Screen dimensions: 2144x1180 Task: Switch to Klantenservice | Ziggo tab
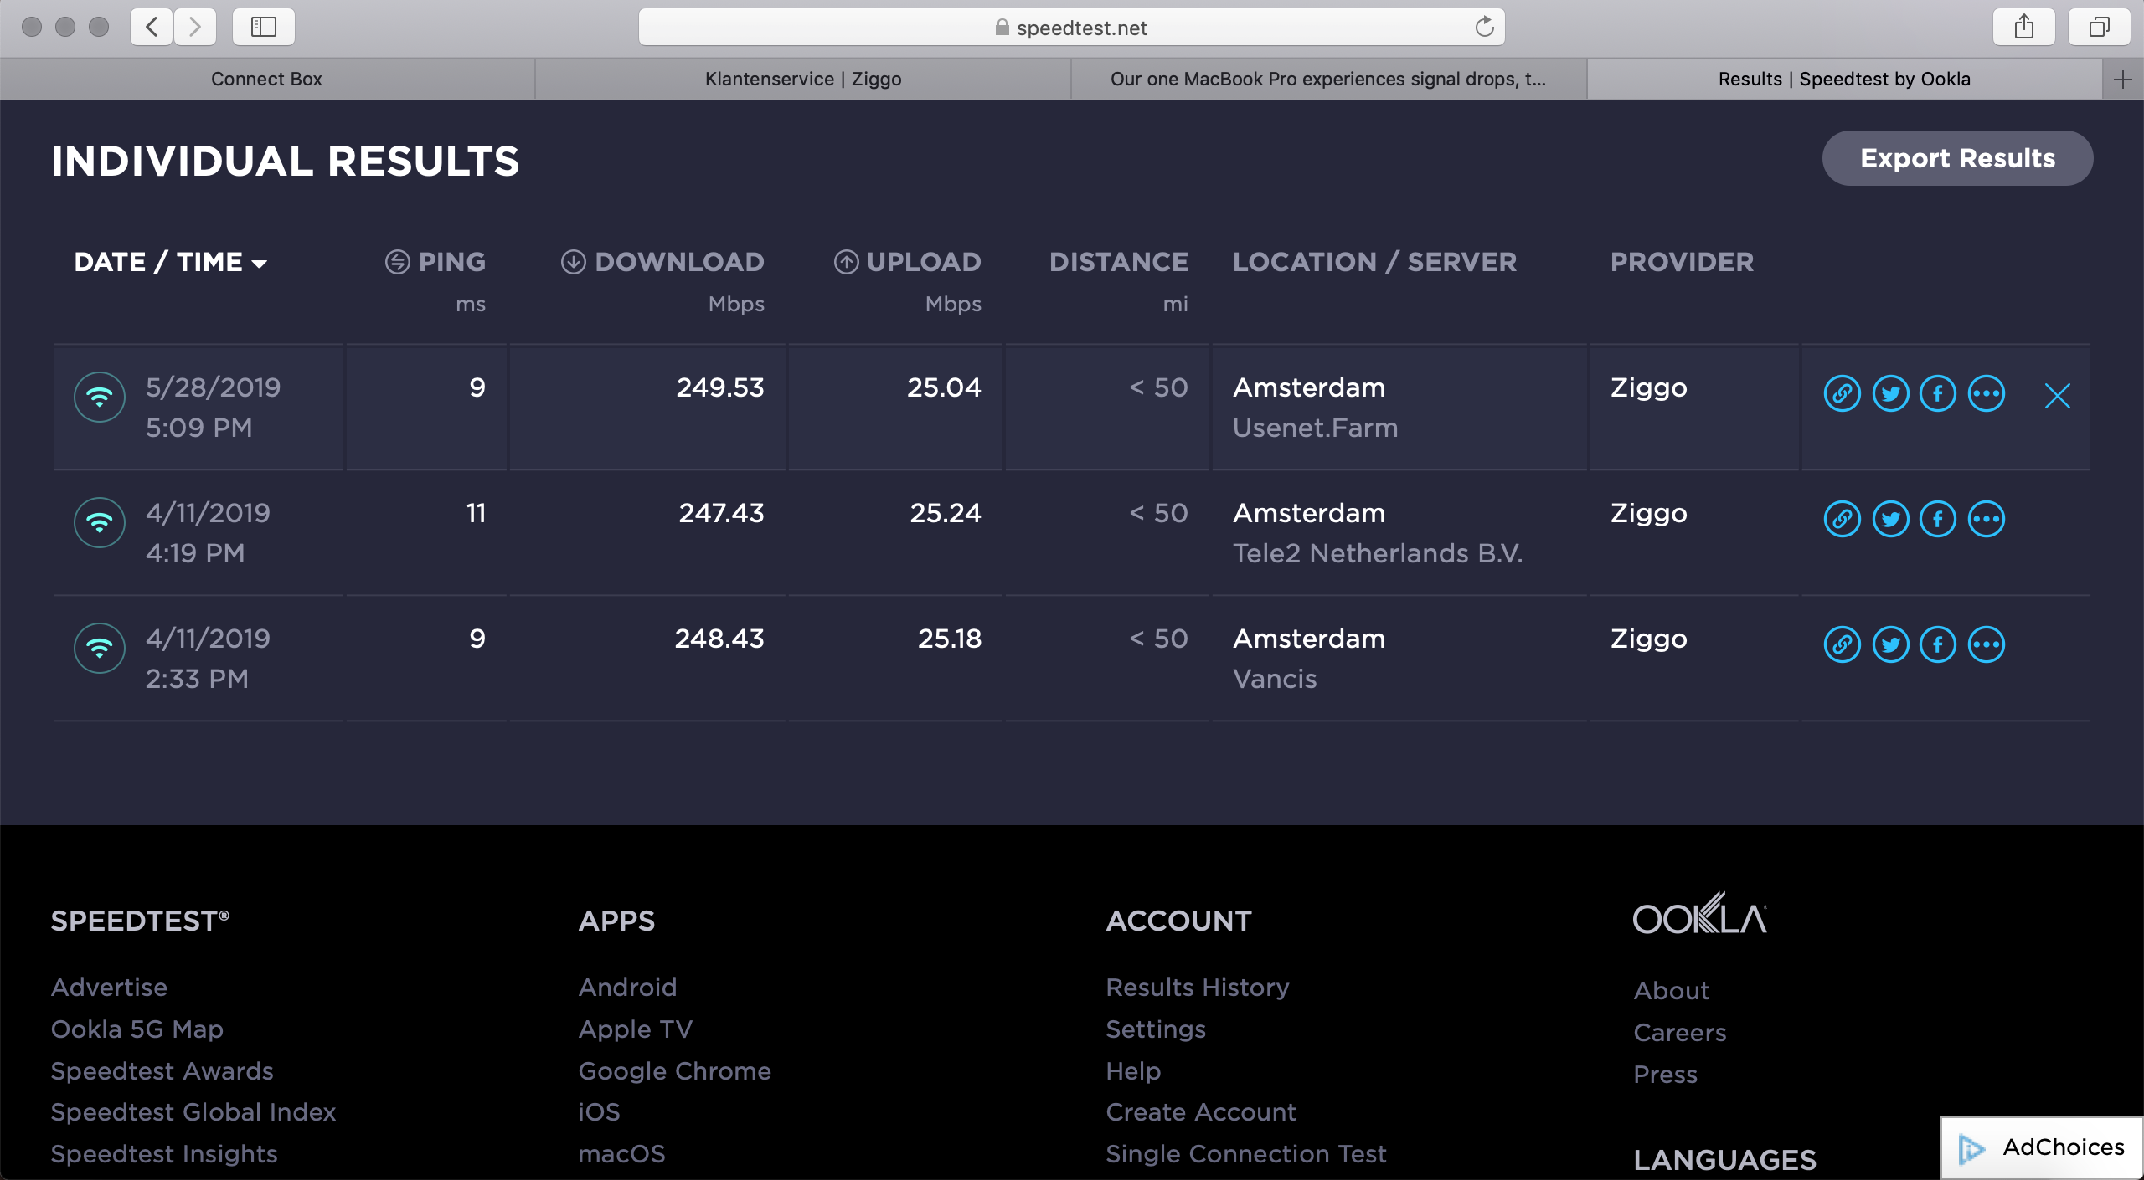[x=803, y=79]
